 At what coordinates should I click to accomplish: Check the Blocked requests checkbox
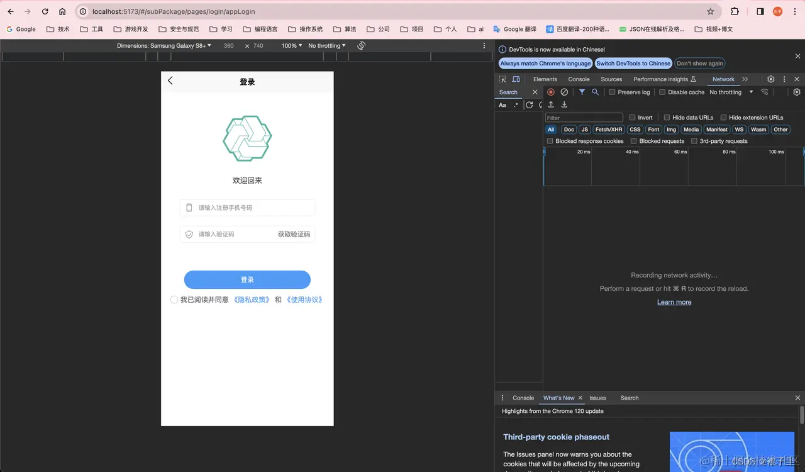click(x=633, y=141)
